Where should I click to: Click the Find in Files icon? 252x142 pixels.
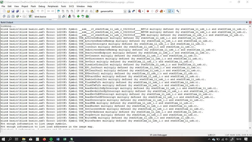pos(97,11)
